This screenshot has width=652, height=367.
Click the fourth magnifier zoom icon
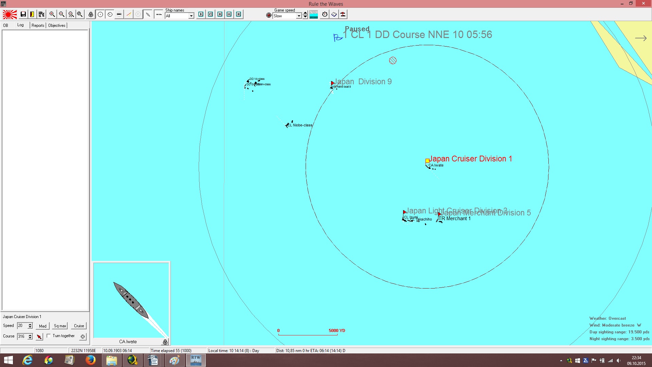click(80, 14)
